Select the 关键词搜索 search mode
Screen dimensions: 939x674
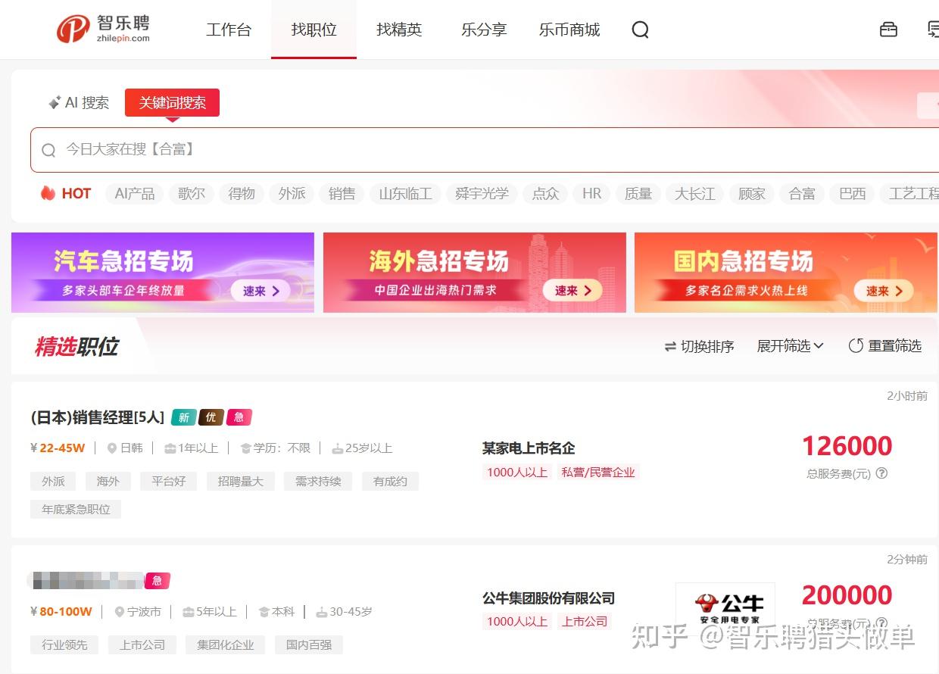point(172,101)
